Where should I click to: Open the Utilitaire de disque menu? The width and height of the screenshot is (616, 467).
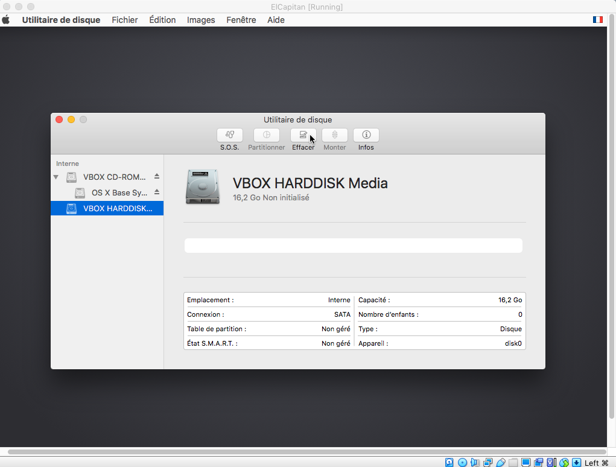point(61,20)
